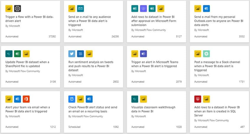This screenshot has width=250, height=134.
Task: Open 'Update Power BI dataset when SharePoint file is updated'
Action: click(27, 64)
